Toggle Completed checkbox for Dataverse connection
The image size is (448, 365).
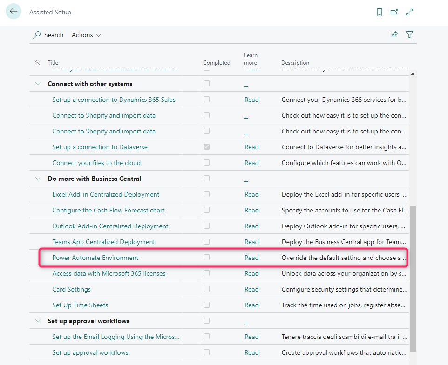(206, 147)
